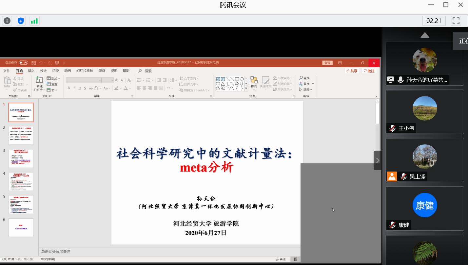Toggle bold formatting in the font group
Viewport: 468px width, 265px height.
[68, 88]
